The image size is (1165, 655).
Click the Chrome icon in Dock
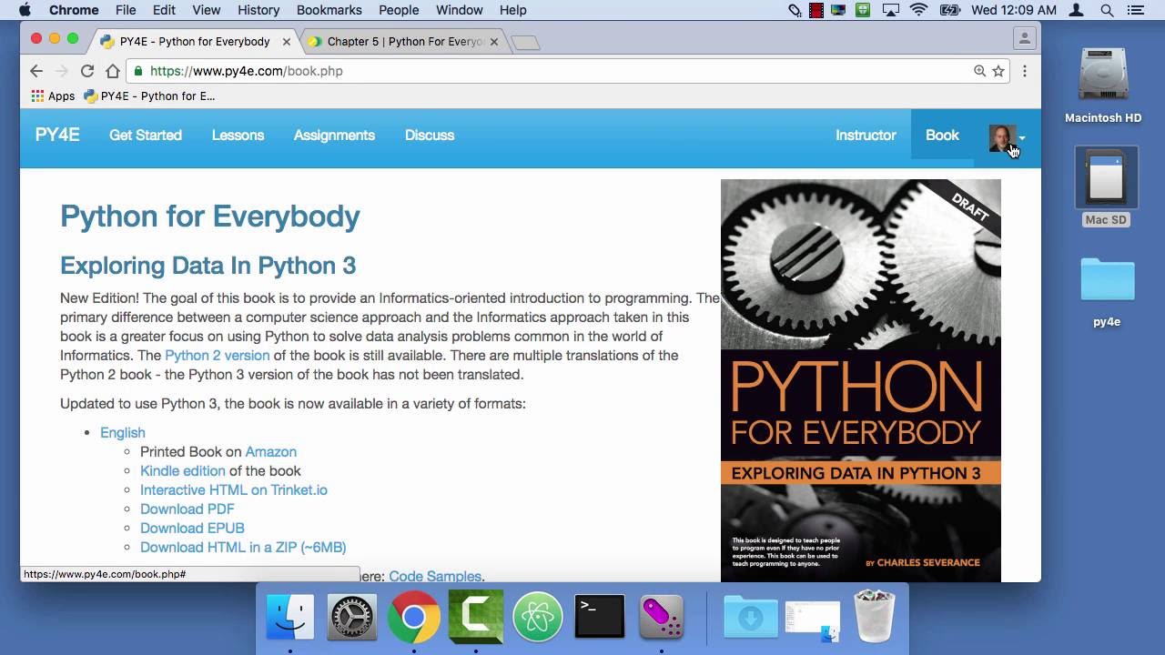click(414, 617)
